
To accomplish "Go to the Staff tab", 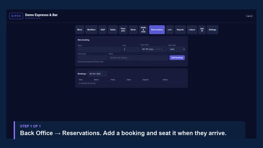I will [x=103, y=30].
